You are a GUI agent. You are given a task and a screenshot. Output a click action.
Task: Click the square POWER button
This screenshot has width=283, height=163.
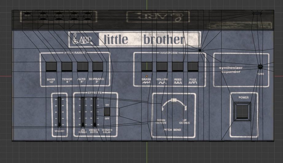242,112
